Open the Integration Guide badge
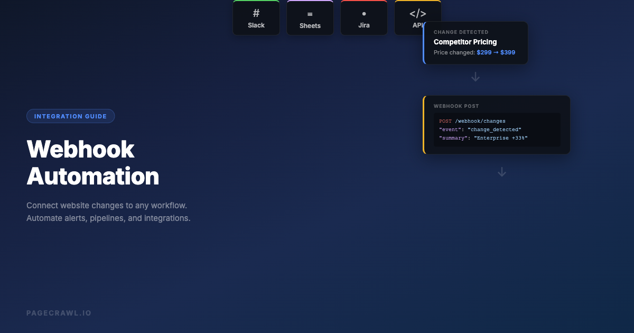 tap(70, 116)
